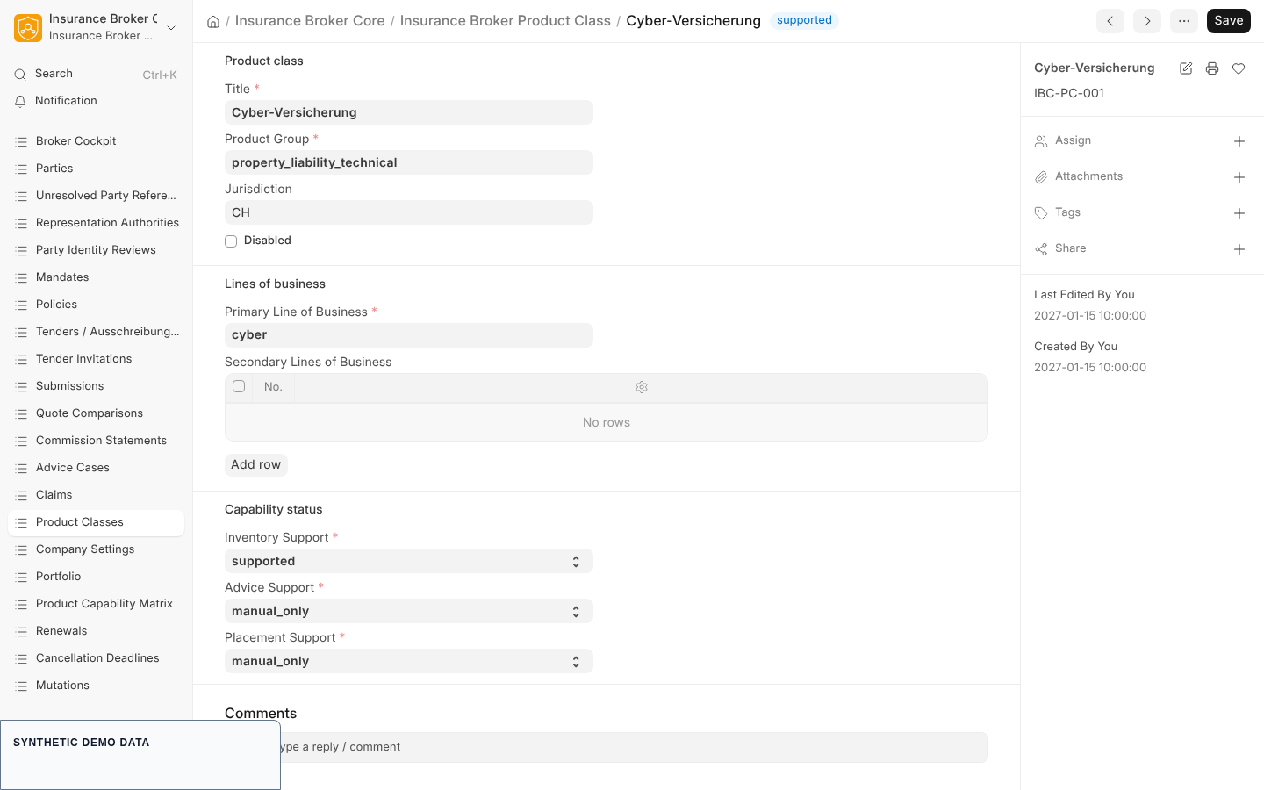Viewport: 1264px width, 790px height.
Task: Add assignment with Assign plus icon
Action: click(x=1239, y=141)
